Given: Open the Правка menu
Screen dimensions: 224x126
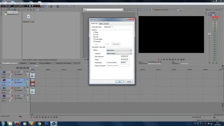Looking at the screenshot, I should tap(8, 3).
